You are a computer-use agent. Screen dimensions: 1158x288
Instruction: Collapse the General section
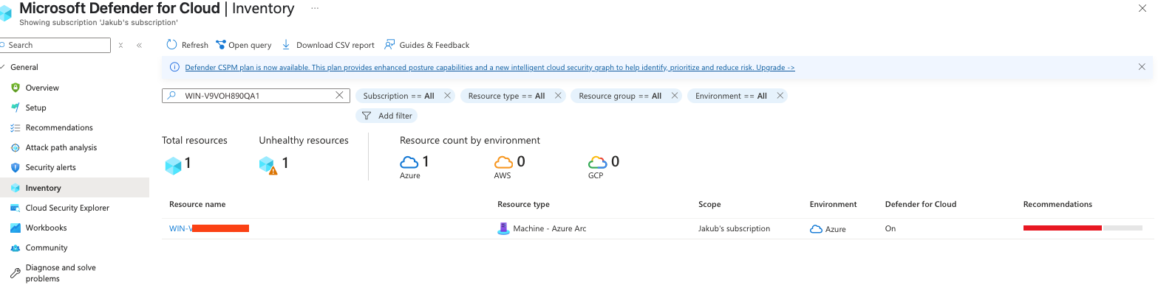tap(2, 67)
